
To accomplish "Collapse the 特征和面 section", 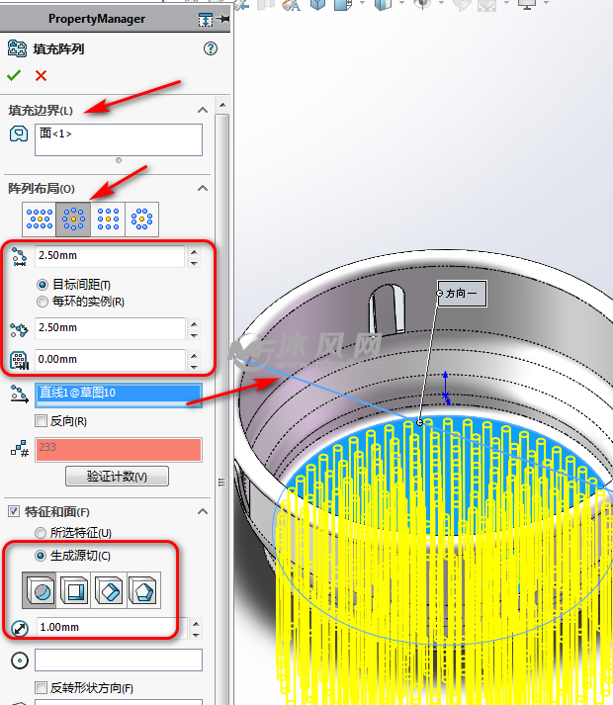I will 203,511.
